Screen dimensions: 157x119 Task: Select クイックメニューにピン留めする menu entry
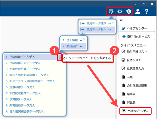88,58
